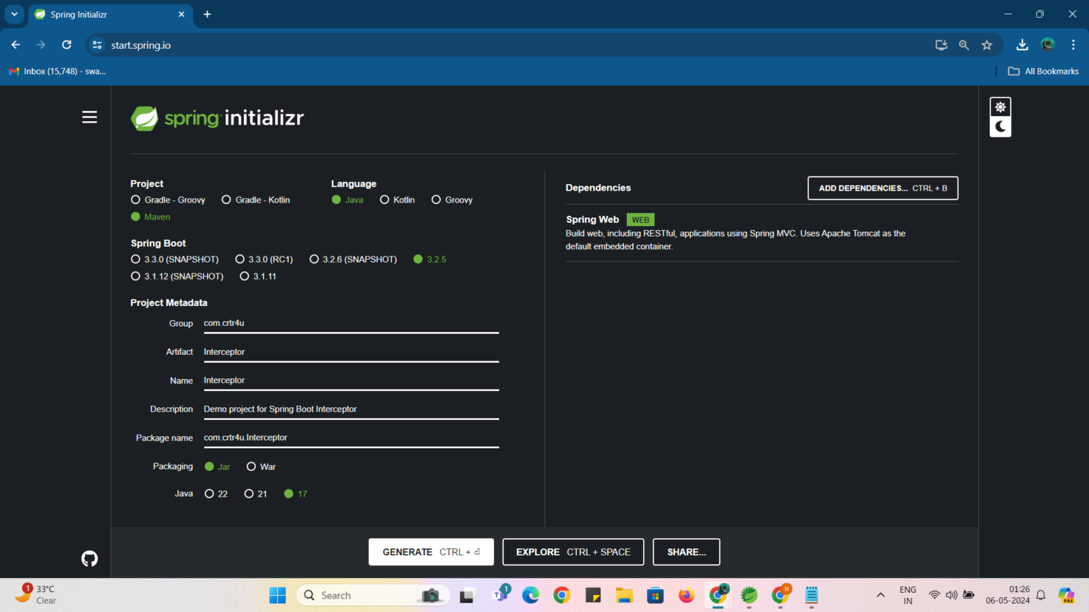
Task: Open the Add Dependencies dialog
Action: point(882,188)
